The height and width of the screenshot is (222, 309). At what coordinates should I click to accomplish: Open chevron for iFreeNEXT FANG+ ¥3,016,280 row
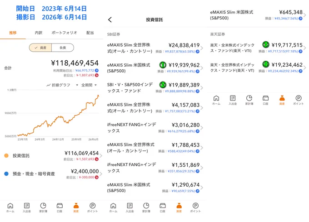pyautogui.click(x=202, y=128)
